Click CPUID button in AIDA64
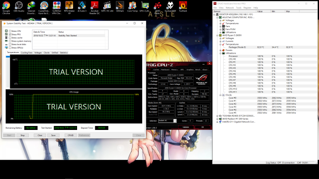The width and height of the screenshot is (319, 179). 70,135
